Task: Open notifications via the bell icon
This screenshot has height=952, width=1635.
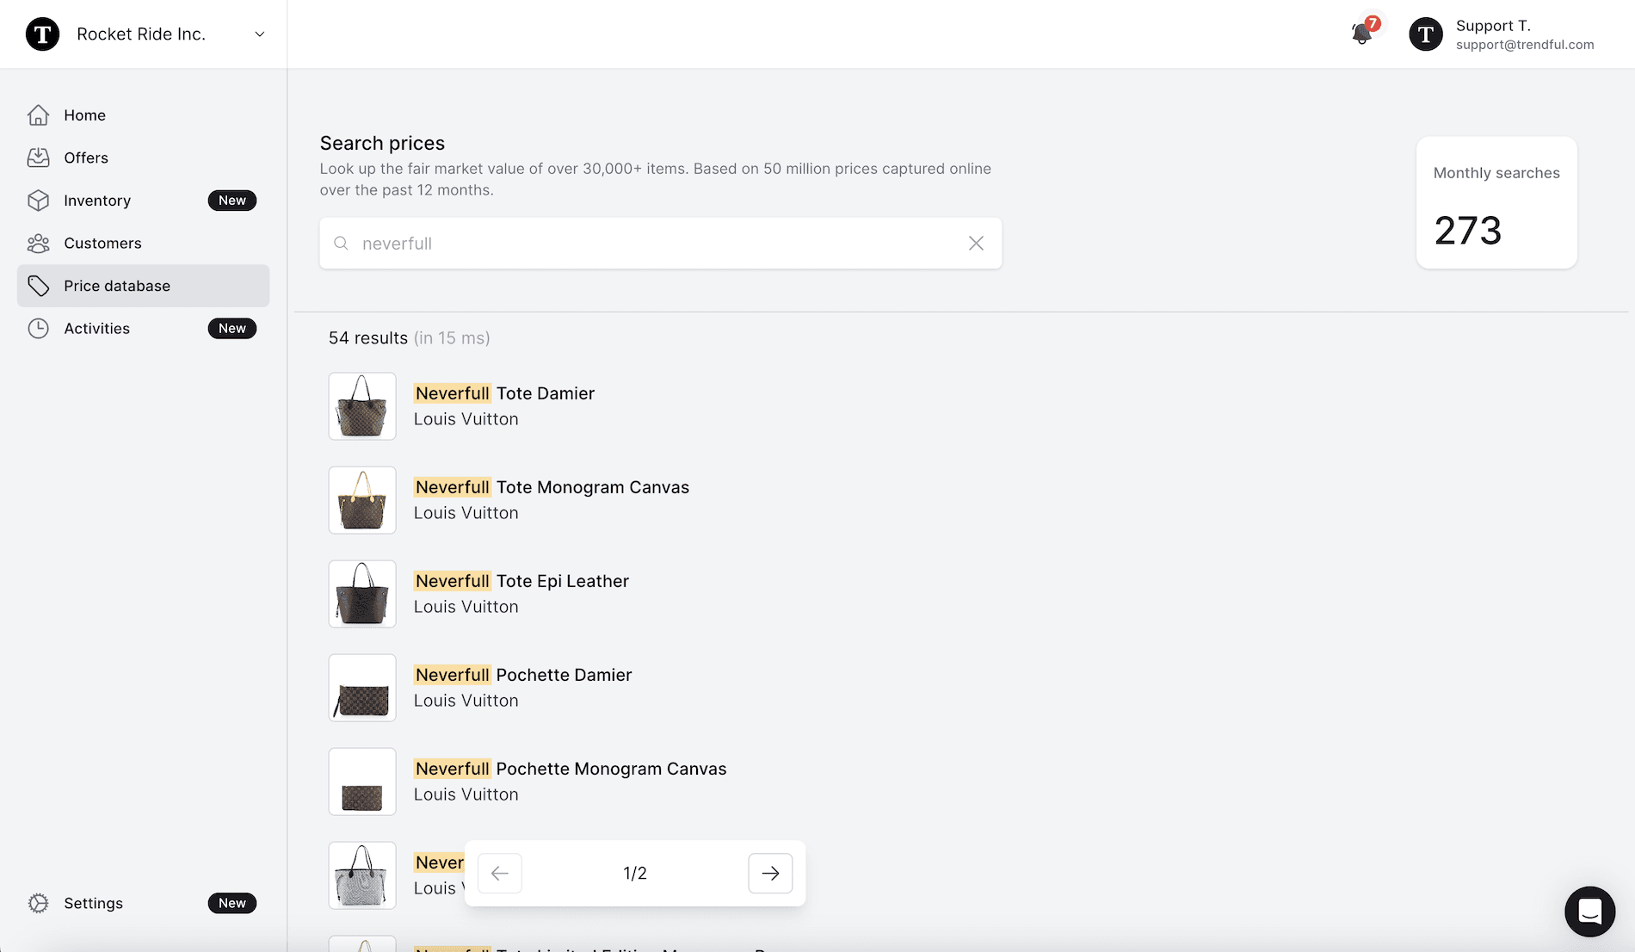Action: click(x=1362, y=33)
